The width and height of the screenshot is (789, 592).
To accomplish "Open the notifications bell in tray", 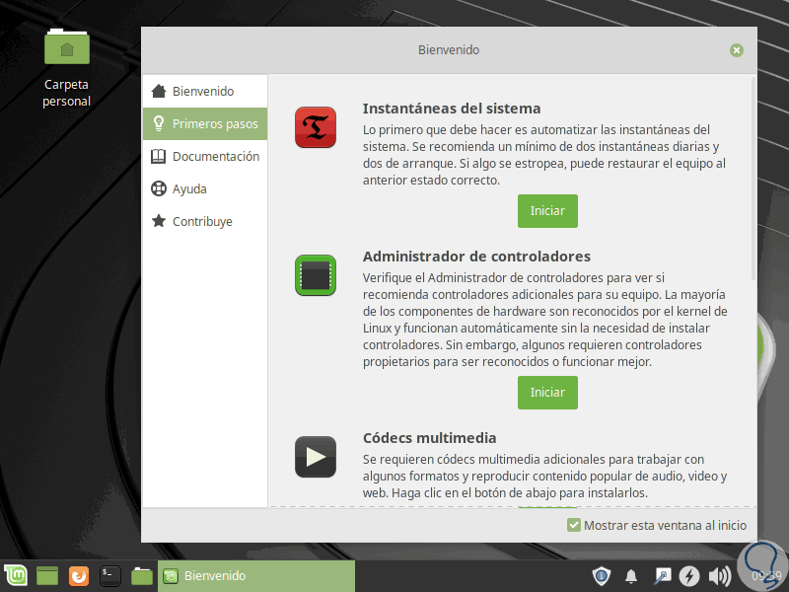I will point(631,575).
